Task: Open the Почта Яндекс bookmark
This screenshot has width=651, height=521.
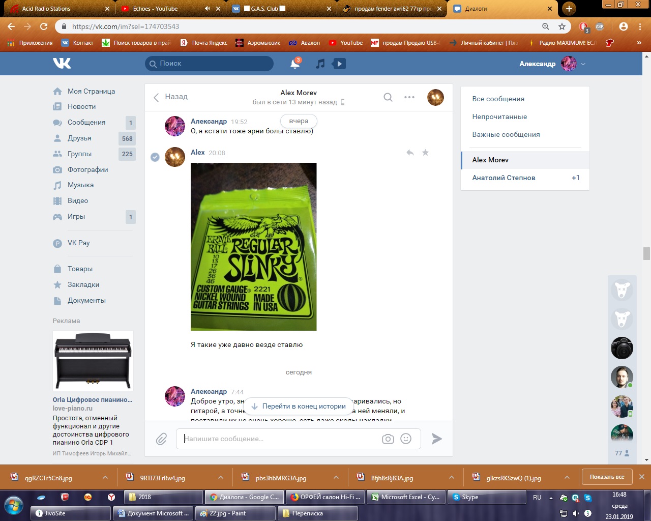Action: [x=204, y=43]
